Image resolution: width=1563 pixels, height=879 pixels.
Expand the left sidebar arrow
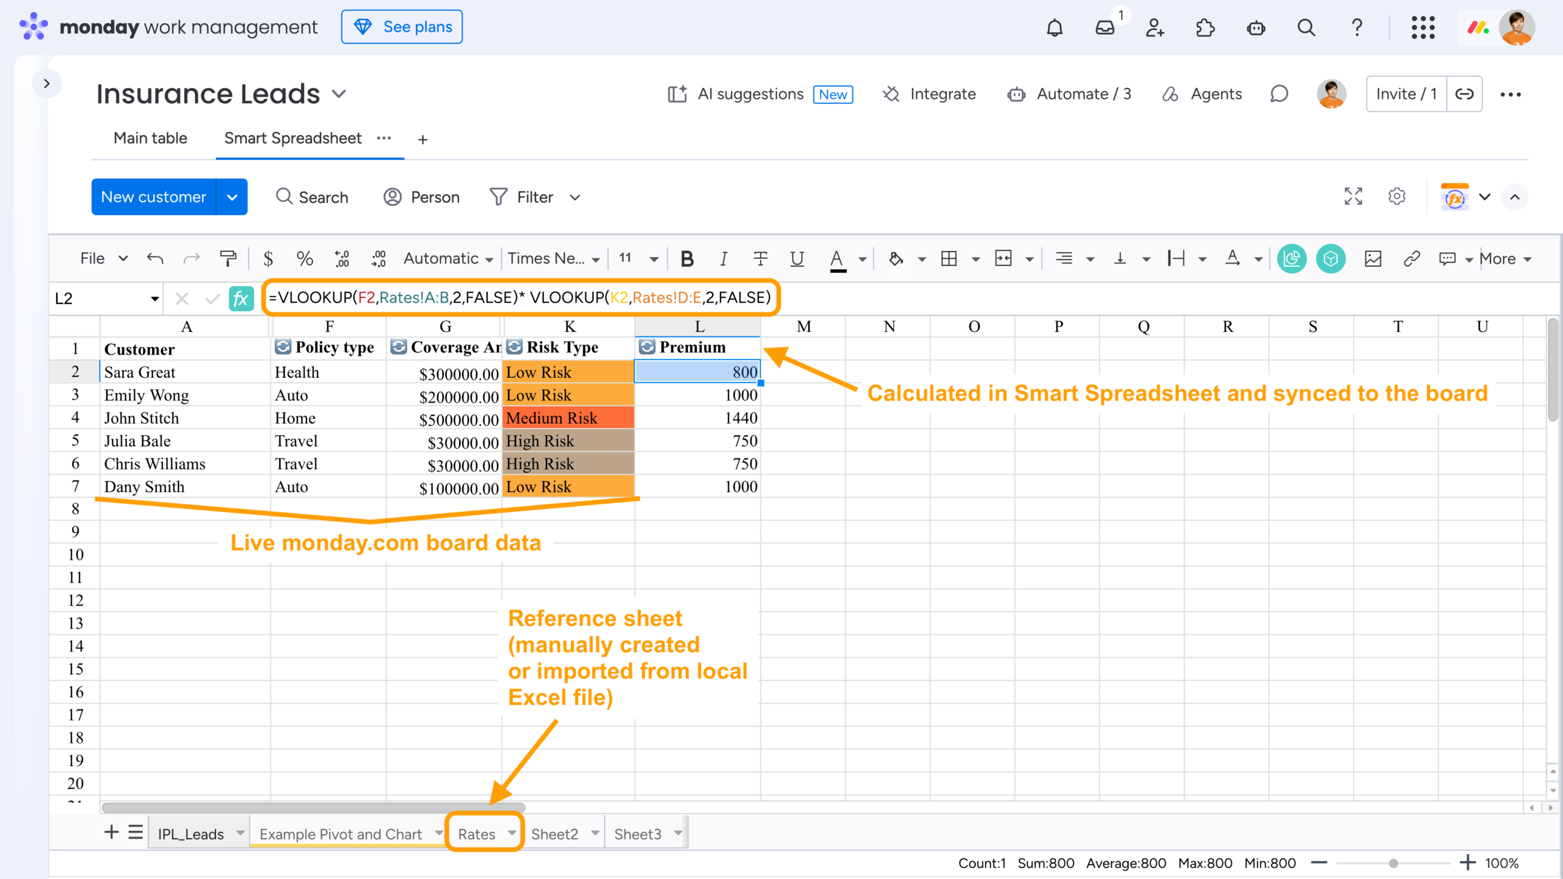point(46,84)
